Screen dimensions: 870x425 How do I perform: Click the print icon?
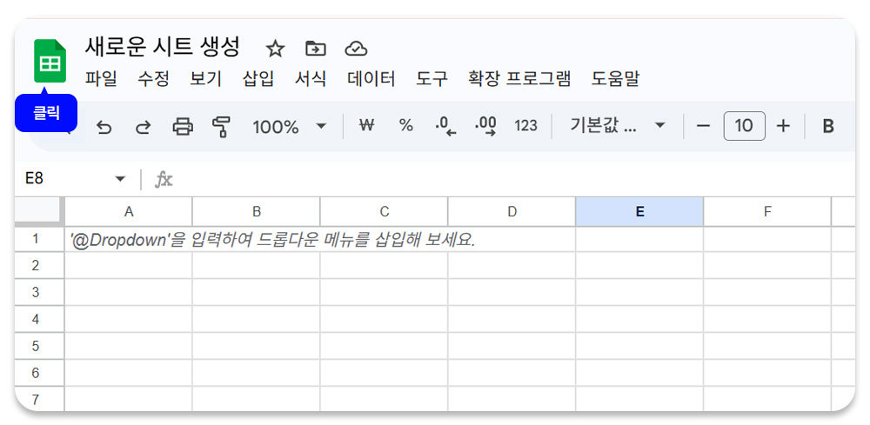[183, 127]
